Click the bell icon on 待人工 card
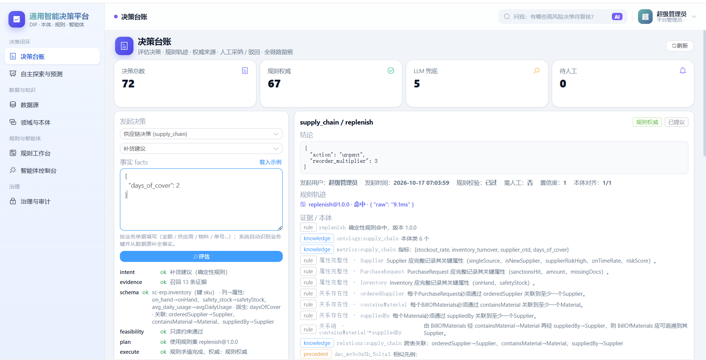The image size is (706, 360). click(x=683, y=71)
